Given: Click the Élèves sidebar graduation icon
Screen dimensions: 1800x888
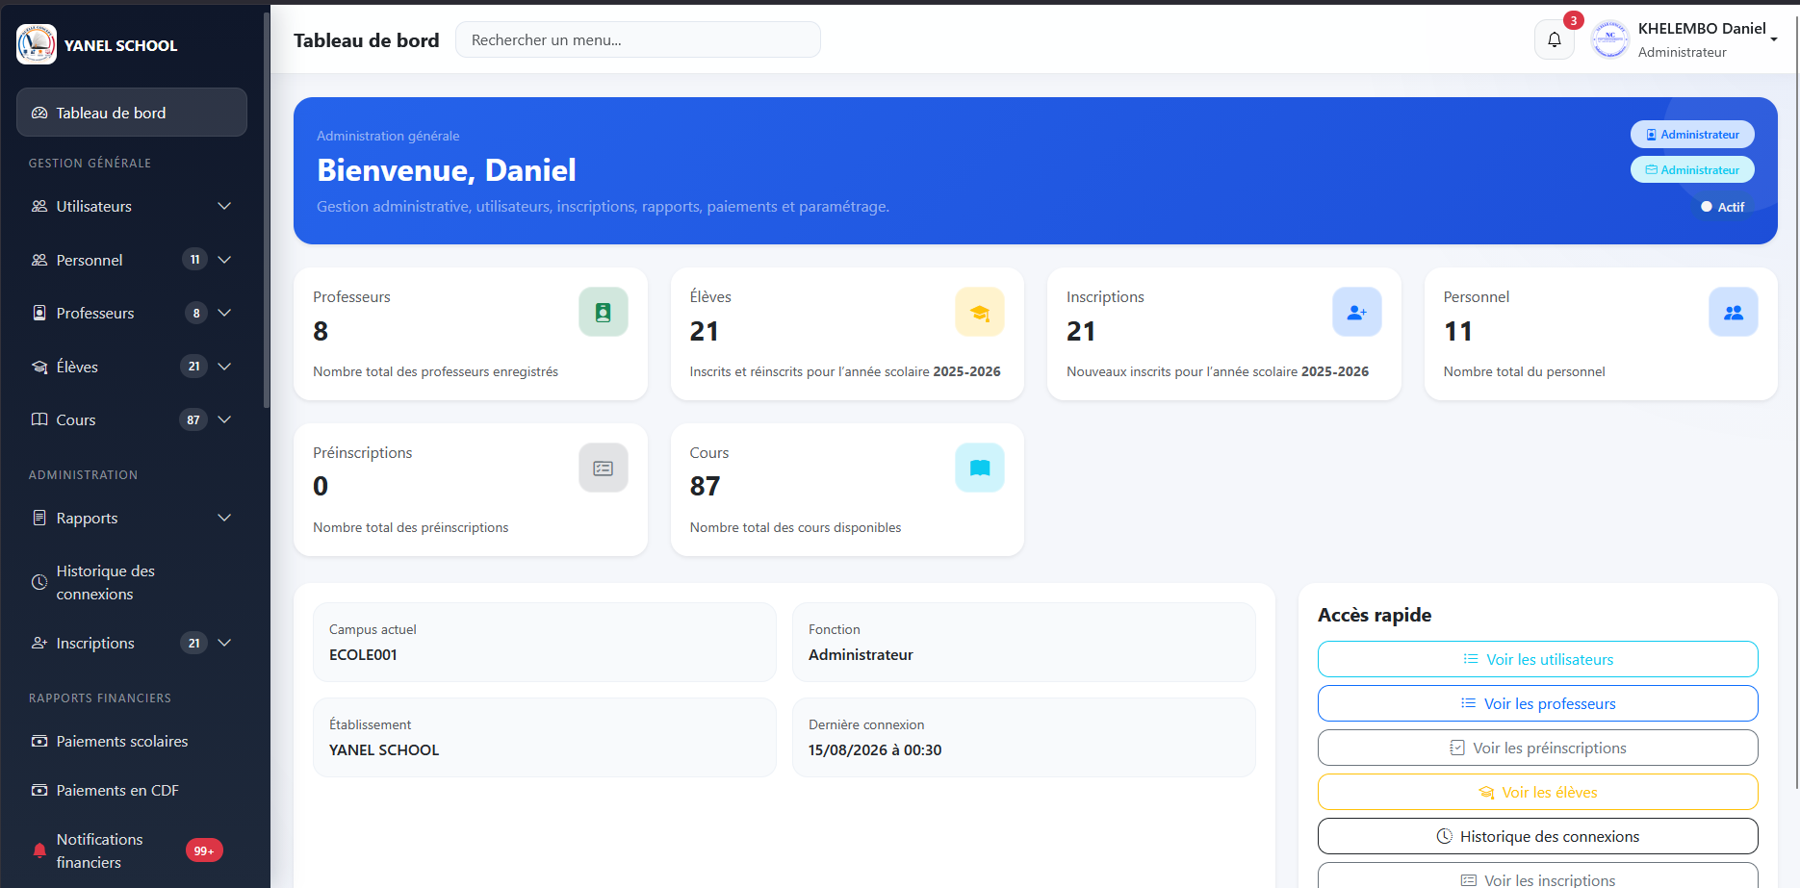Looking at the screenshot, I should tap(39, 367).
